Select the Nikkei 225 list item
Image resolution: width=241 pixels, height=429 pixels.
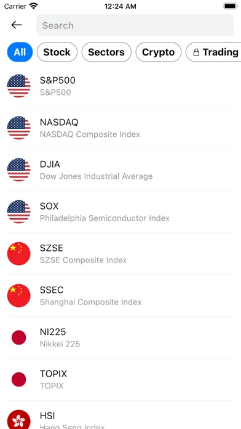click(120, 338)
